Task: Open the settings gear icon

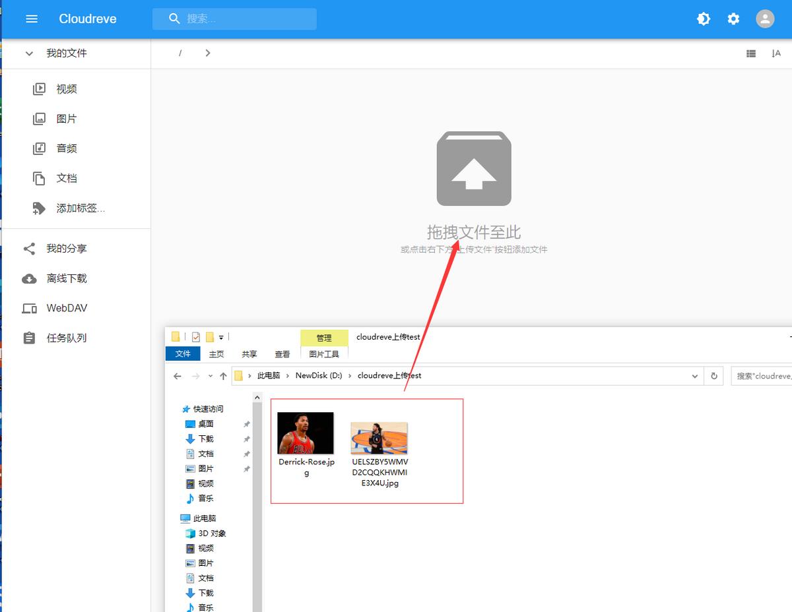Action: click(x=733, y=18)
